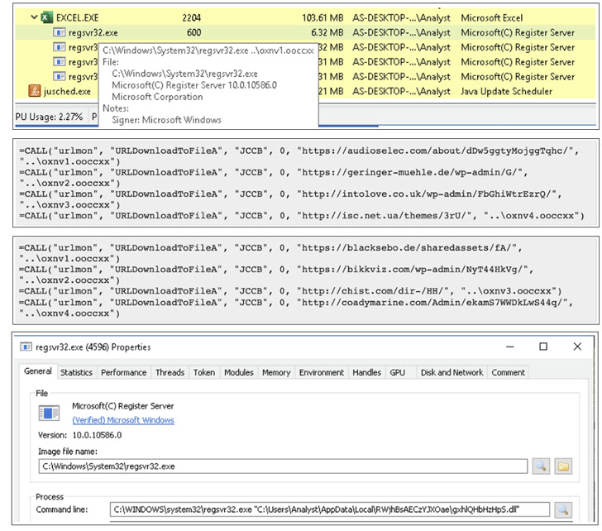
Task: Switch to the Performance tab
Action: 124,372
